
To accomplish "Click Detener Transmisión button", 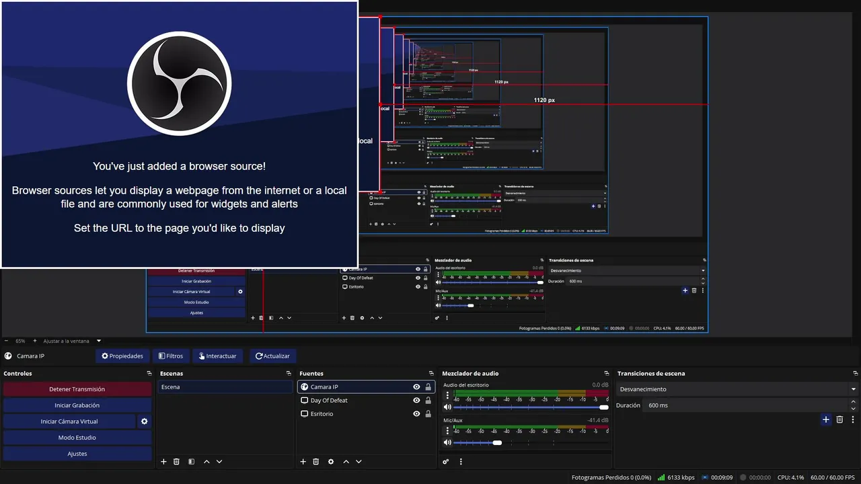I will click(x=77, y=389).
